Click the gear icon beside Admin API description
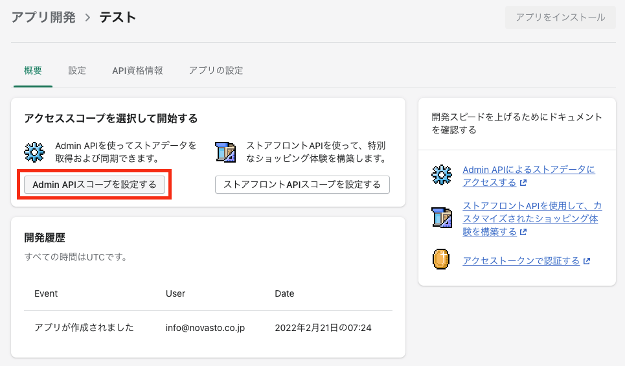This screenshot has width=625, height=366. 34,152
